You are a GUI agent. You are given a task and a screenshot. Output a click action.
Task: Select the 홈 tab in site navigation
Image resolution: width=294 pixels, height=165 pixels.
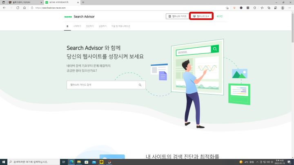click(67, 26)
